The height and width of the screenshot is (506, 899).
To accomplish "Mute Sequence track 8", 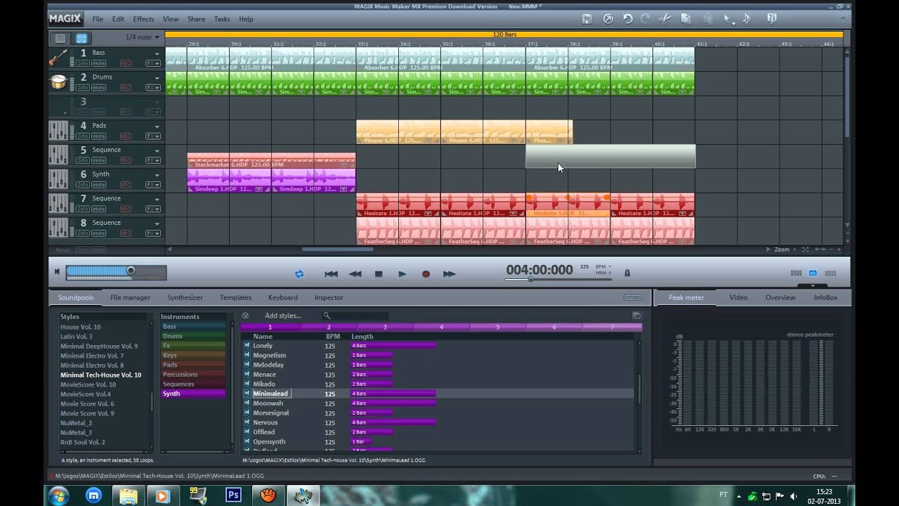I will tap(99, 233).
